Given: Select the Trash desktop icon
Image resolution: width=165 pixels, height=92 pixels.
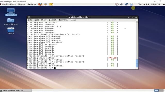Looking at the screenshot, I should point(11,31).
